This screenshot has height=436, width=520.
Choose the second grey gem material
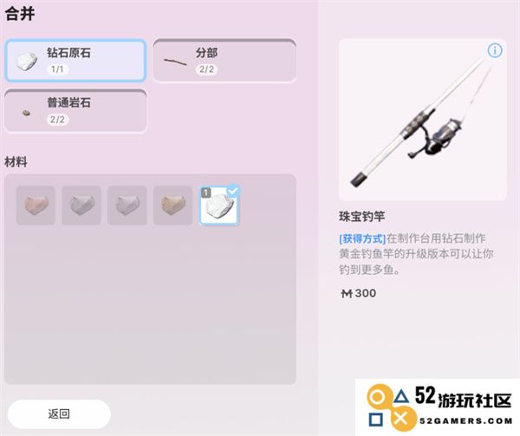[x=81, y=205]
